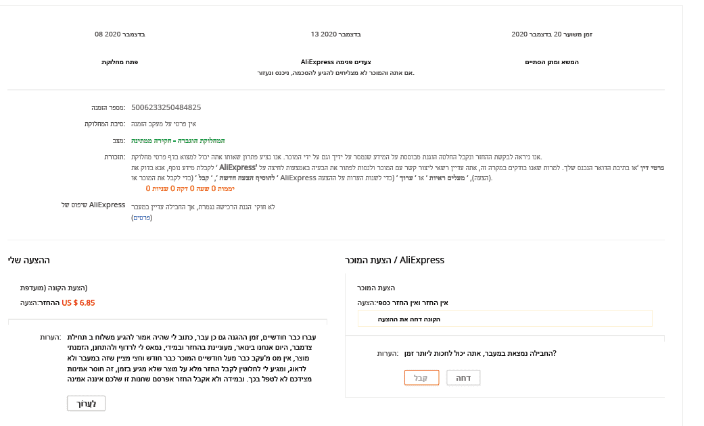Click the orange 'קבל' (Accept) button
The height and width of the screenshot is (426, 704).
(x=421, y=377)
